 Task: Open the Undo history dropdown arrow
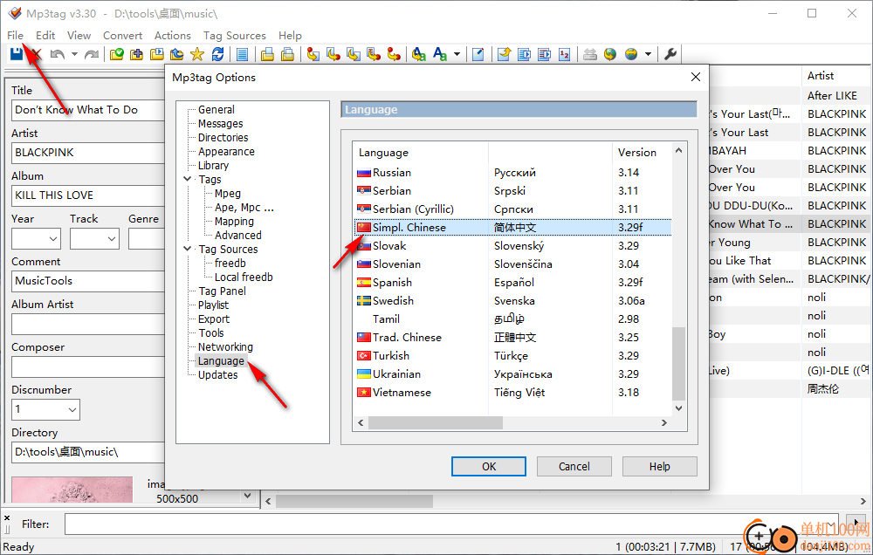coord(74,55)
